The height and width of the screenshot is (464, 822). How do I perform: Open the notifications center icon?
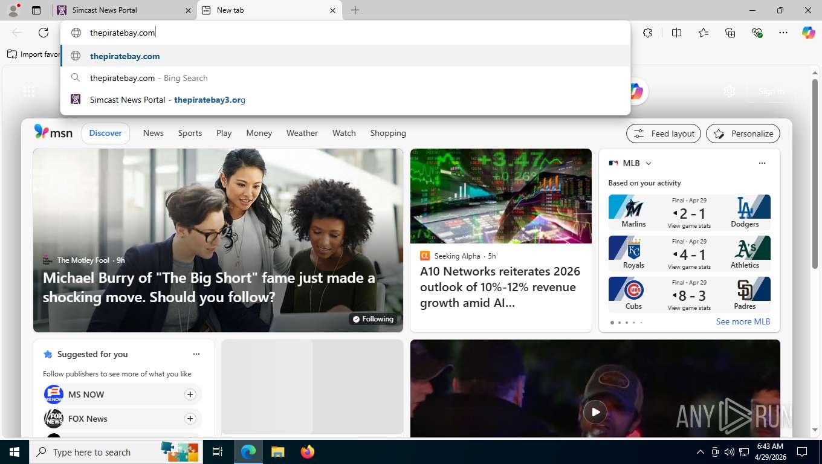(x=802, y=452)
